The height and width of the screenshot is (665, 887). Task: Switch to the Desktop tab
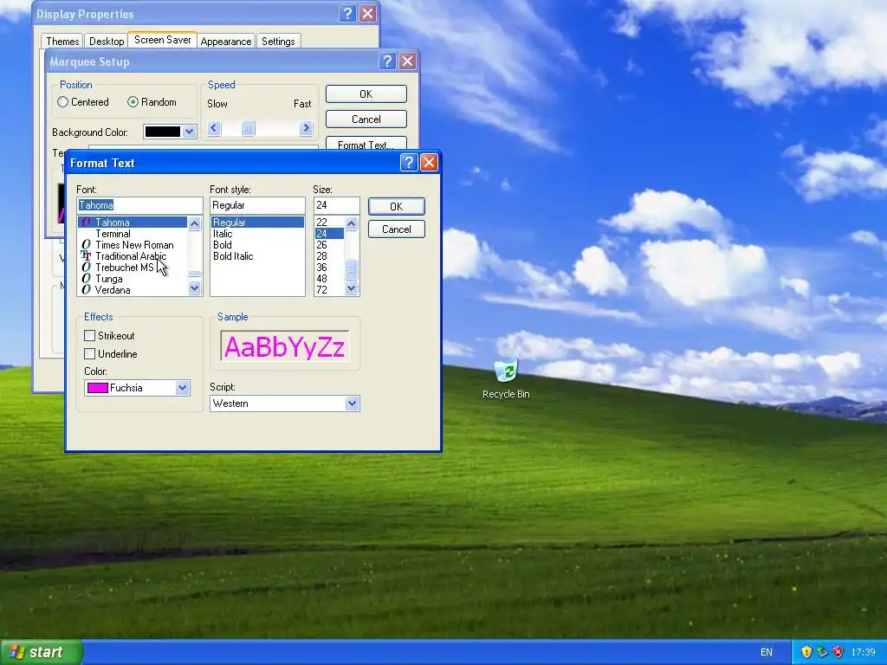[107, 42]
